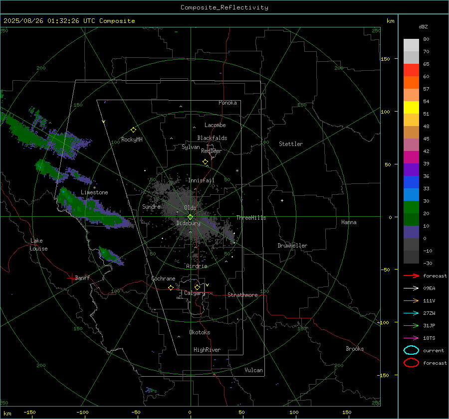Select the ThreeHills city label
This screenshot has width=449, height=419.
click(x=251, y=218)
